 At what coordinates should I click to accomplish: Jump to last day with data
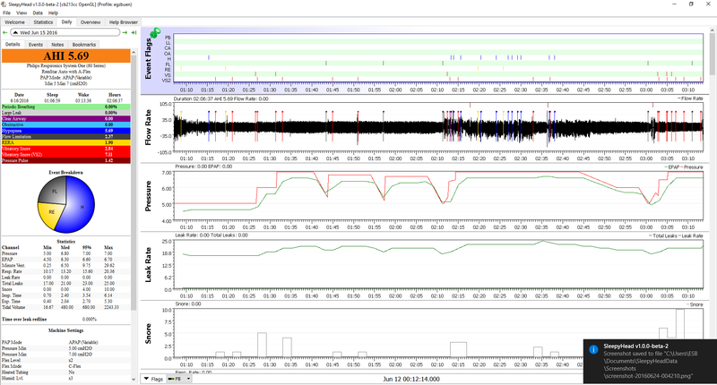click(x=133, y=32)
